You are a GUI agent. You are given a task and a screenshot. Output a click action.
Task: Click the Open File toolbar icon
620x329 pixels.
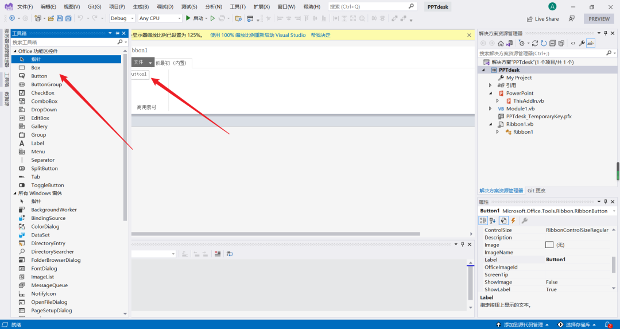[51, 18]
